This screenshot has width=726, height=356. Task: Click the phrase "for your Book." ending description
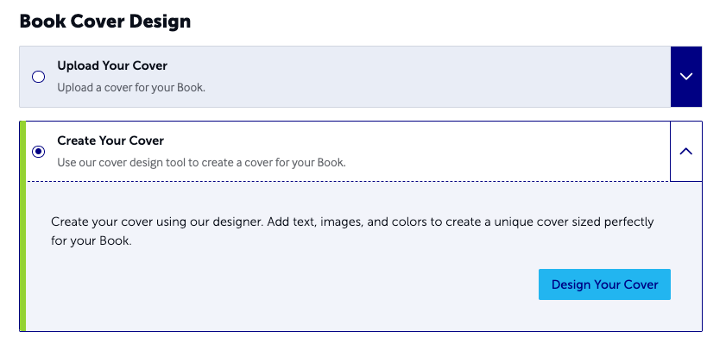92,240
